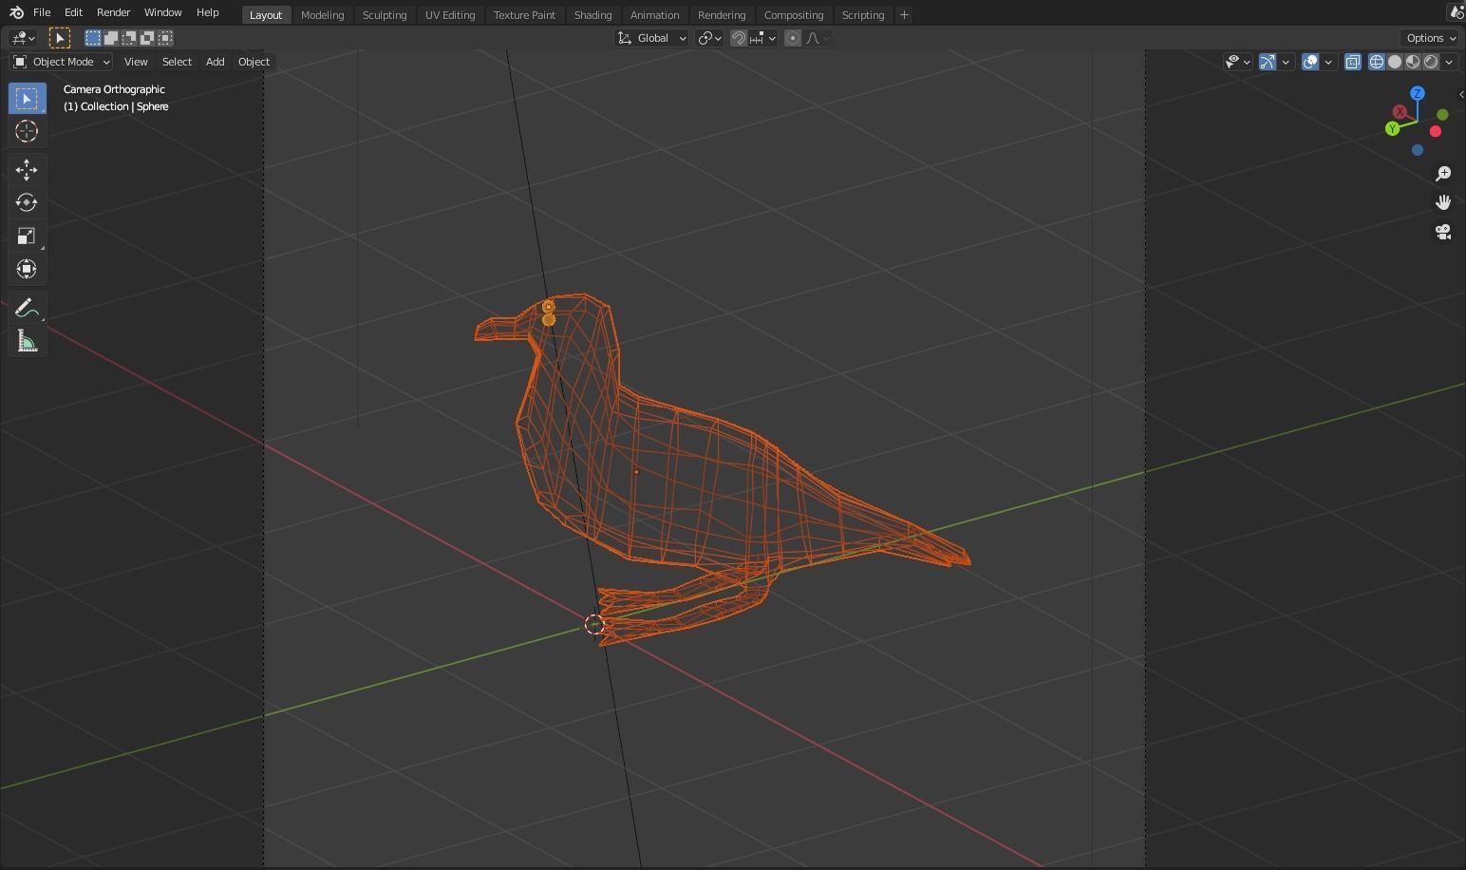Open the transform pivot point dropdown
This screenshot has height=870, width=1466.
[x=710, y=38]
